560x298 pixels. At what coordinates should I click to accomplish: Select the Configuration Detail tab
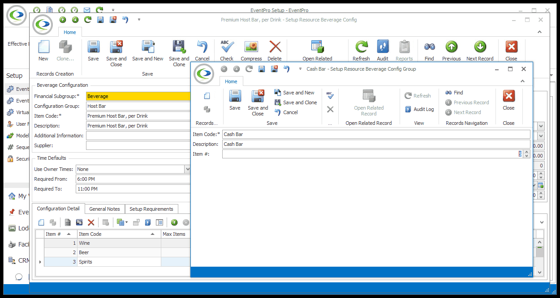[x=58, y=209]
